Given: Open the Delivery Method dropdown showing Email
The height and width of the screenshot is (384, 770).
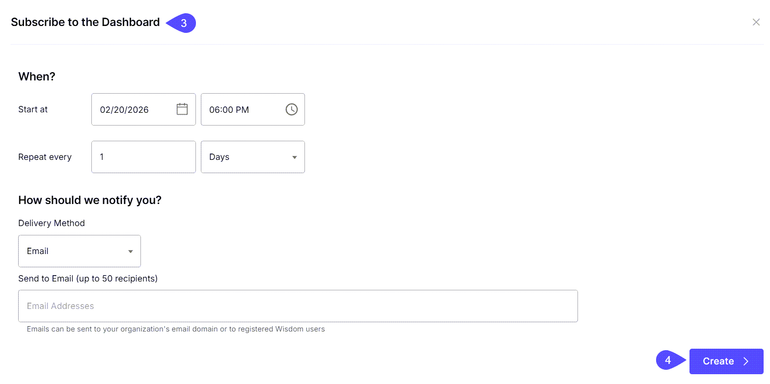Looking at the screenshot, I should [79, 251].
